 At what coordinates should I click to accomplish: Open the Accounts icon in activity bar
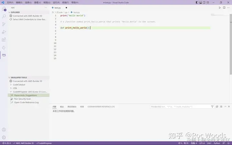(4, 130)
